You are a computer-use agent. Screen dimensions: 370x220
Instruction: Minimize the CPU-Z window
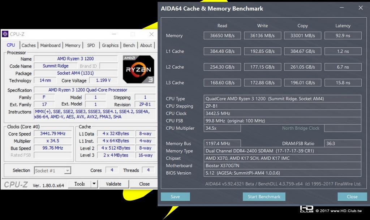coord(114,34)
